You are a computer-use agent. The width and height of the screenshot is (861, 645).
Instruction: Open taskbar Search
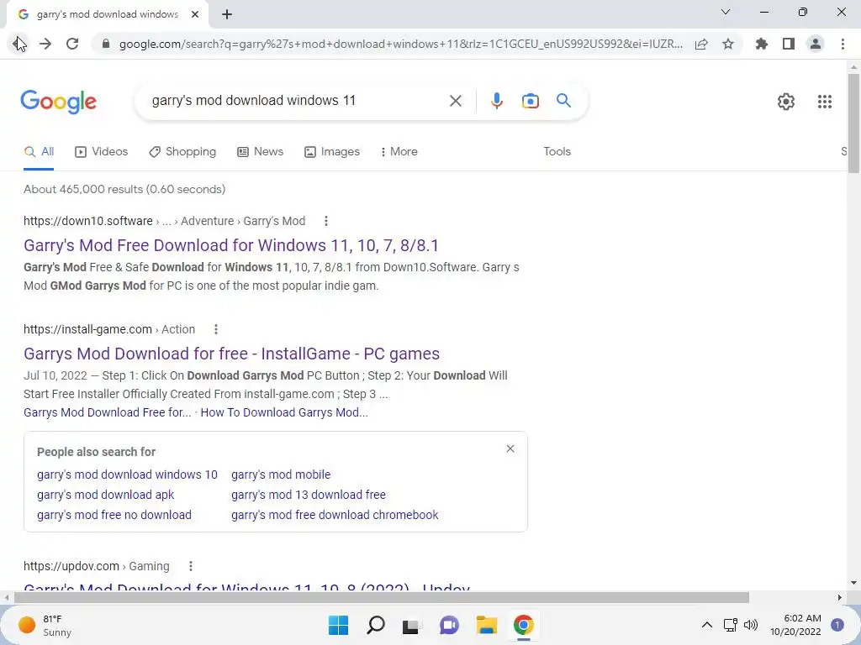tap(376, 625)
